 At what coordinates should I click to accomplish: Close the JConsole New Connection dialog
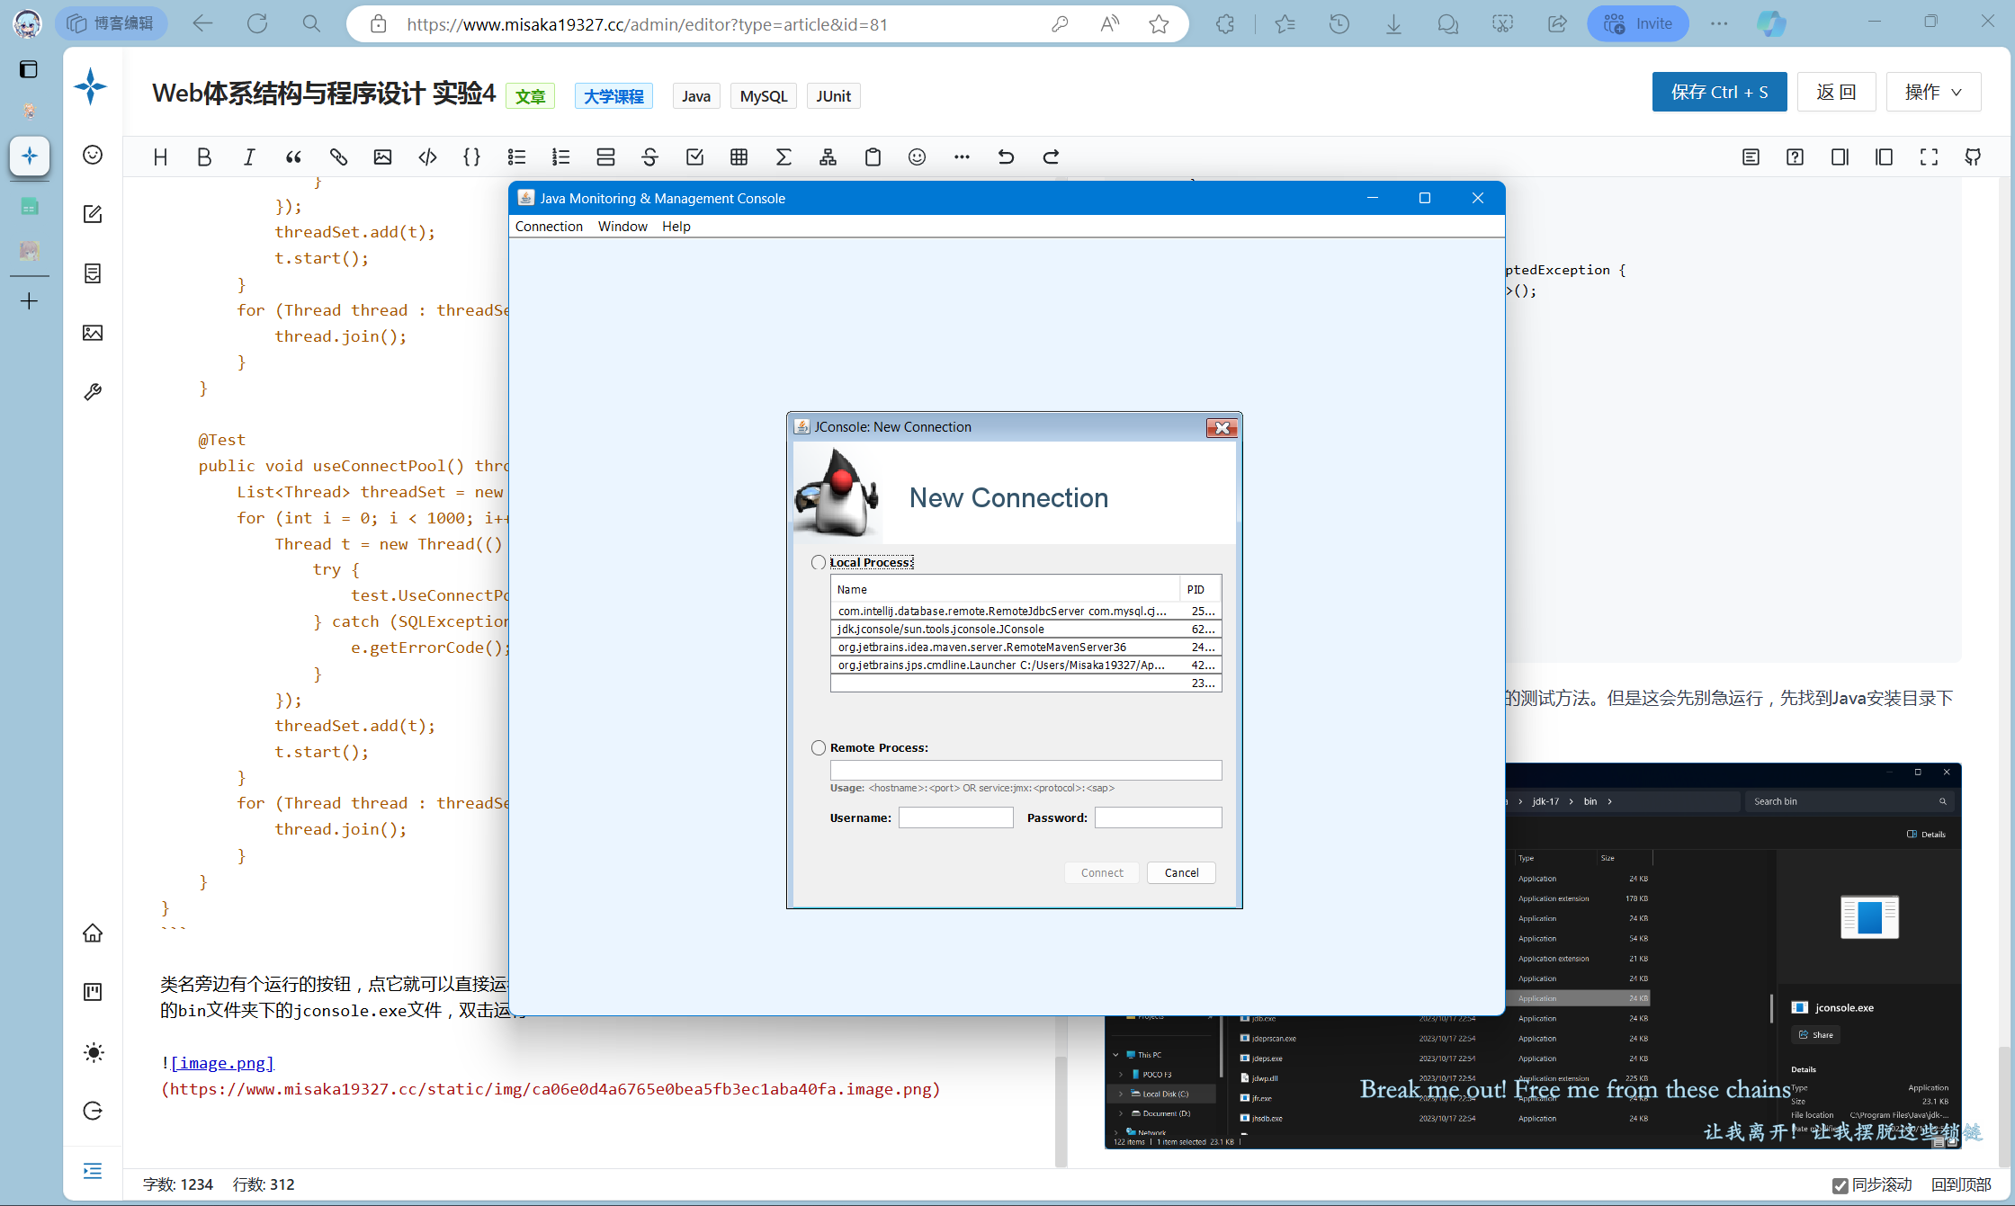tap(1222, 428)
